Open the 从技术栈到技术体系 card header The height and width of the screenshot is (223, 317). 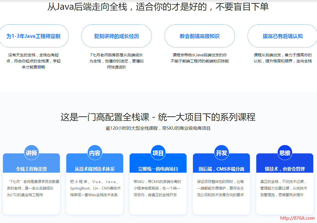coord(95,163)
